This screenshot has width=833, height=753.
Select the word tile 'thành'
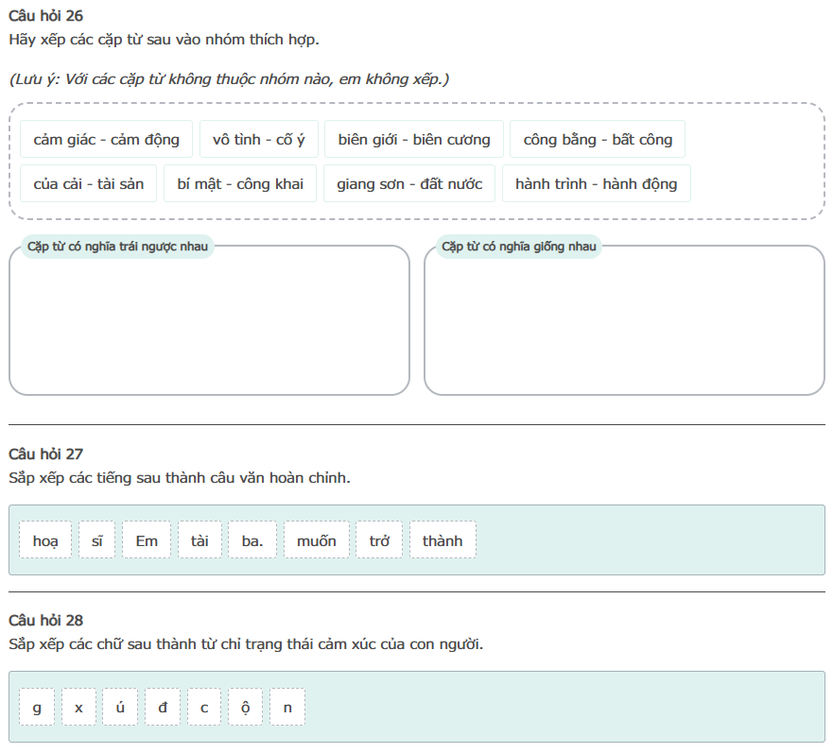[x=443, y=540]
